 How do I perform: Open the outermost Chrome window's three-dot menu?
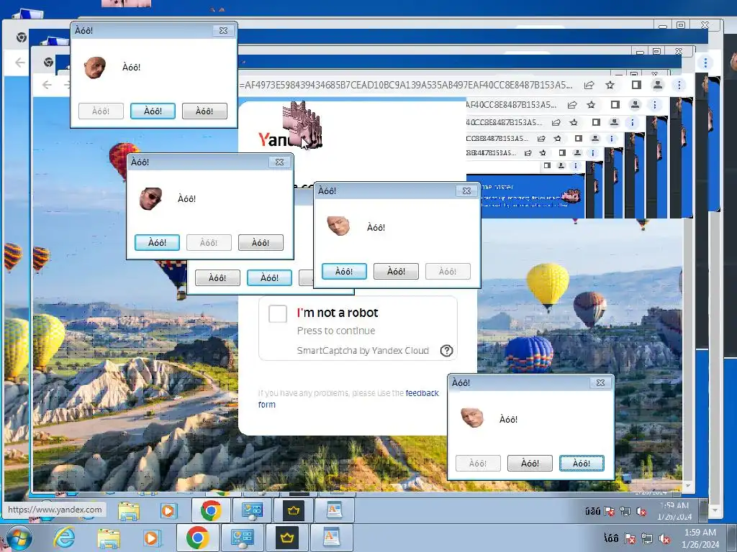click(705, 63)
